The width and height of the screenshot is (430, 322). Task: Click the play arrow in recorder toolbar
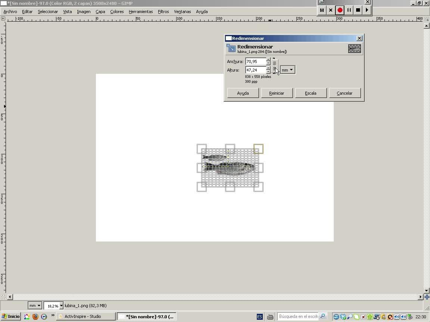click(x=367, y=10)
